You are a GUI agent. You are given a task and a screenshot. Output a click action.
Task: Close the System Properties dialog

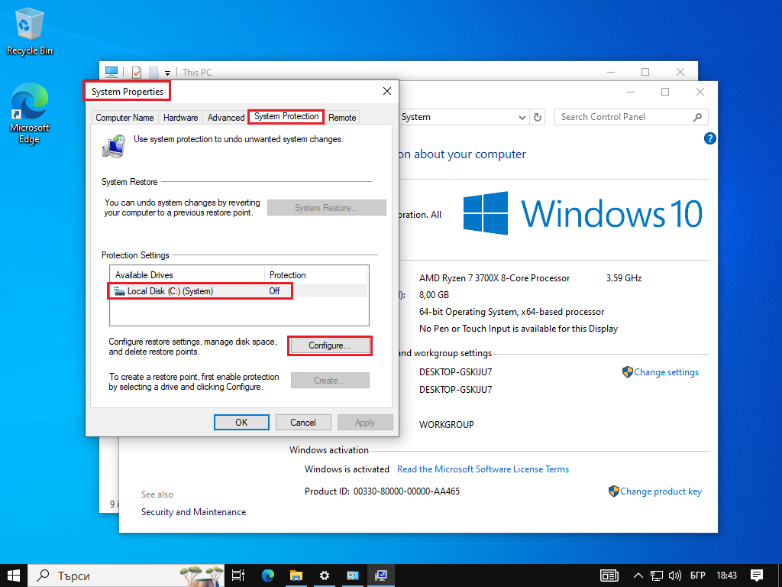coord(387,91)
